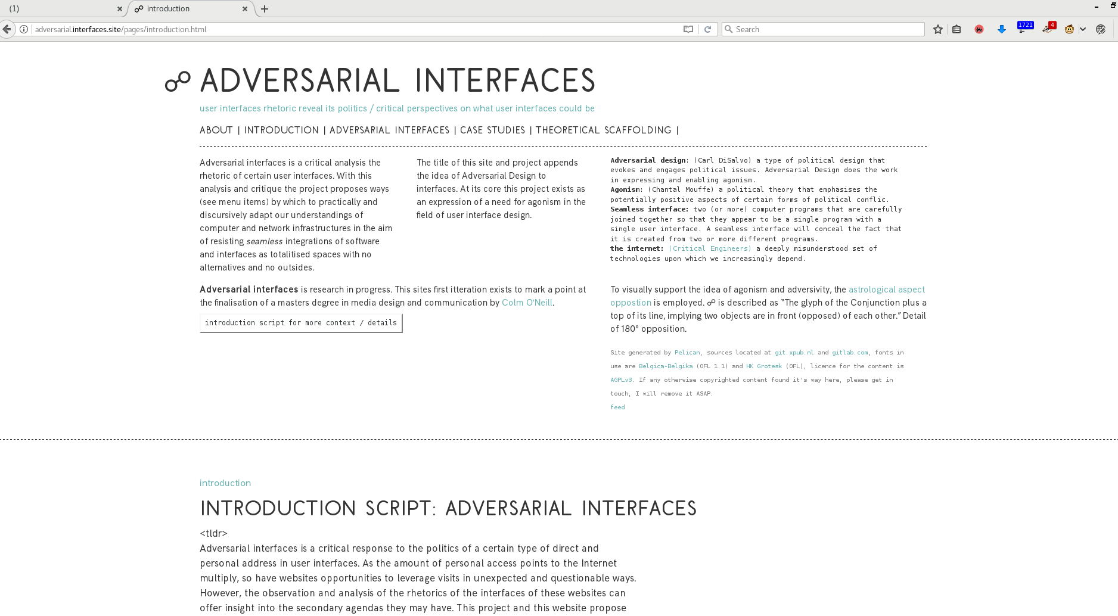The height and width of the screenshot is (616, 1118).
Task: Open a new browser tab
Action: [265, 9]
